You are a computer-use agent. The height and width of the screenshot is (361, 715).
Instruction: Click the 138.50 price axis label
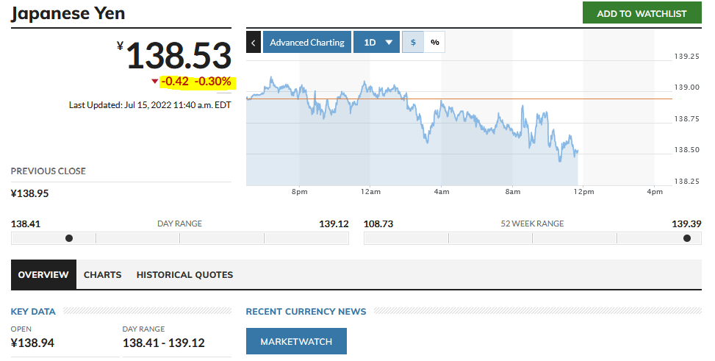tap(687, 150)
